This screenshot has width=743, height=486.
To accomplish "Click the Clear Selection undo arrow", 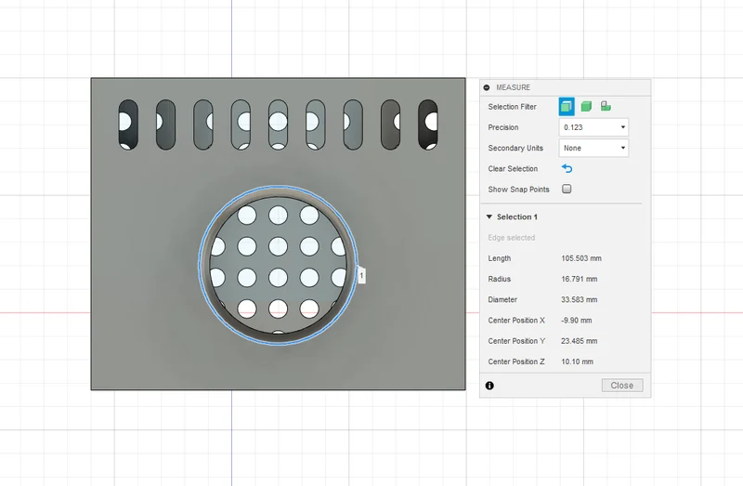I will tap(567, 168).
